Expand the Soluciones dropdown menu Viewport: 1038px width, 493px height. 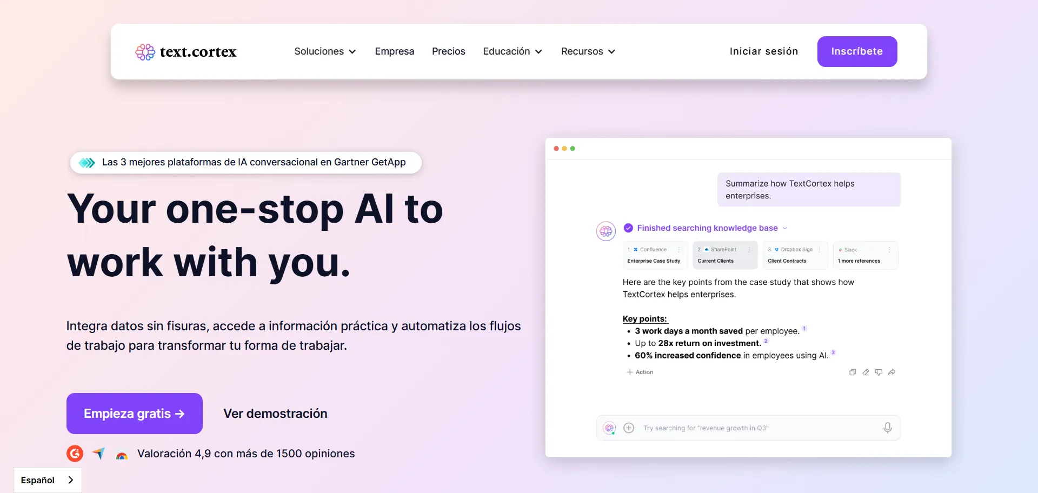(x=325, y=51)
